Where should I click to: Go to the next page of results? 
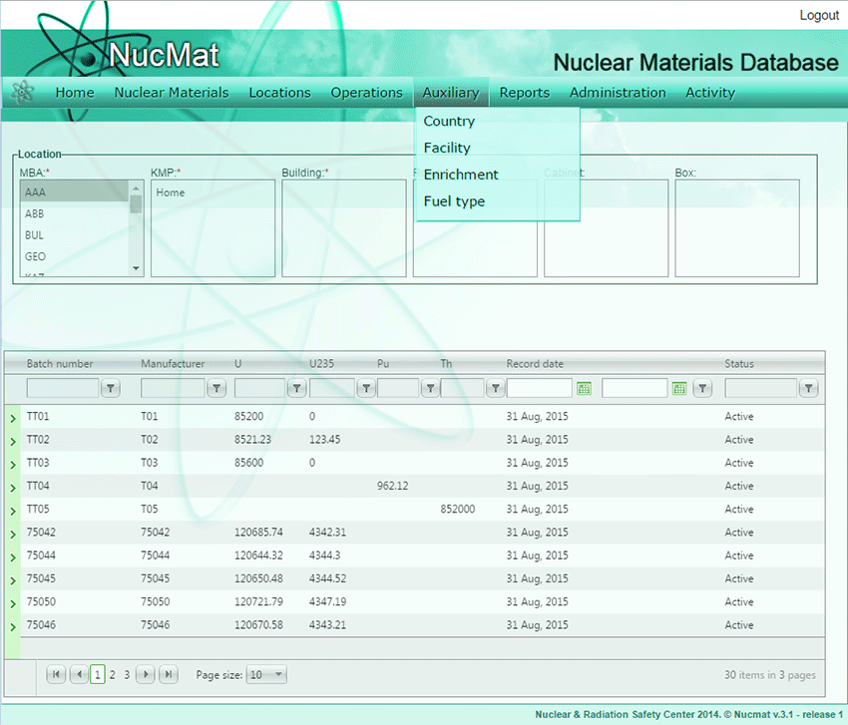coord(146,675)
